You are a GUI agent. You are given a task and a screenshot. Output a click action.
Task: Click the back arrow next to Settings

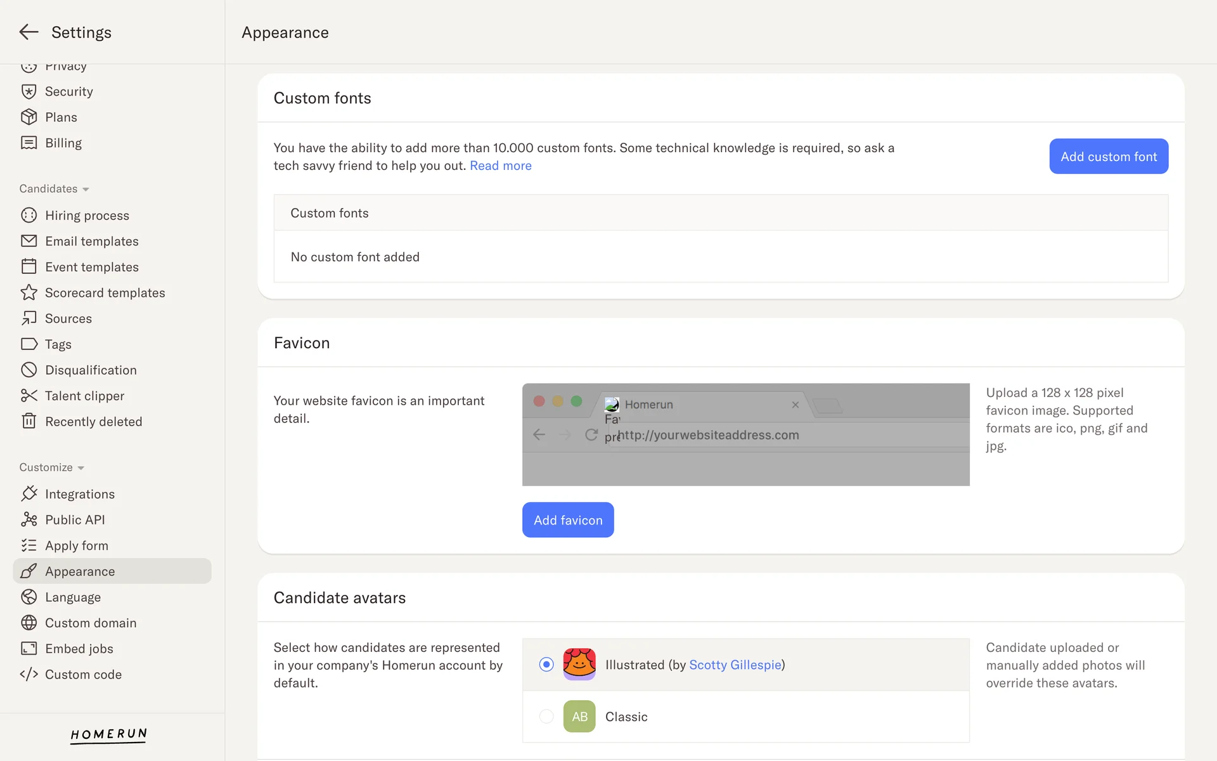[x=29, y=32]
